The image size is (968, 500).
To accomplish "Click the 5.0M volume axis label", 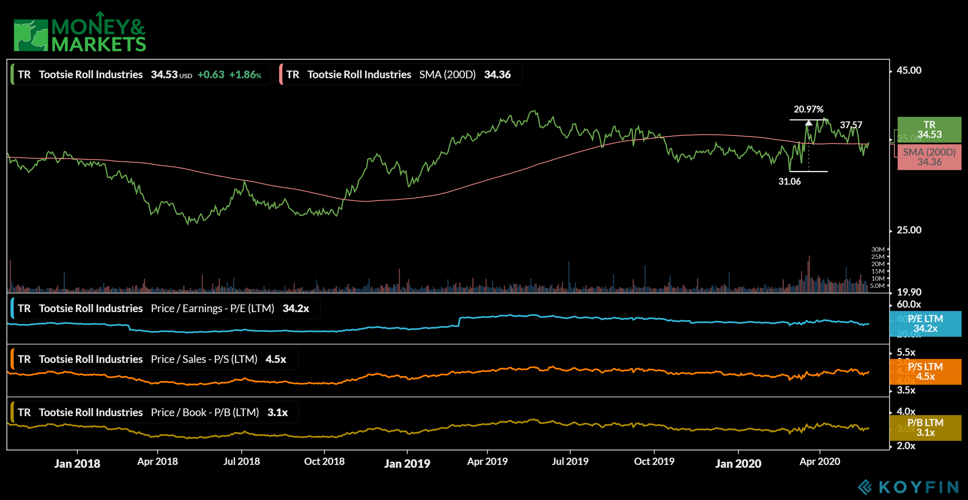I will (x=877, y=286).
